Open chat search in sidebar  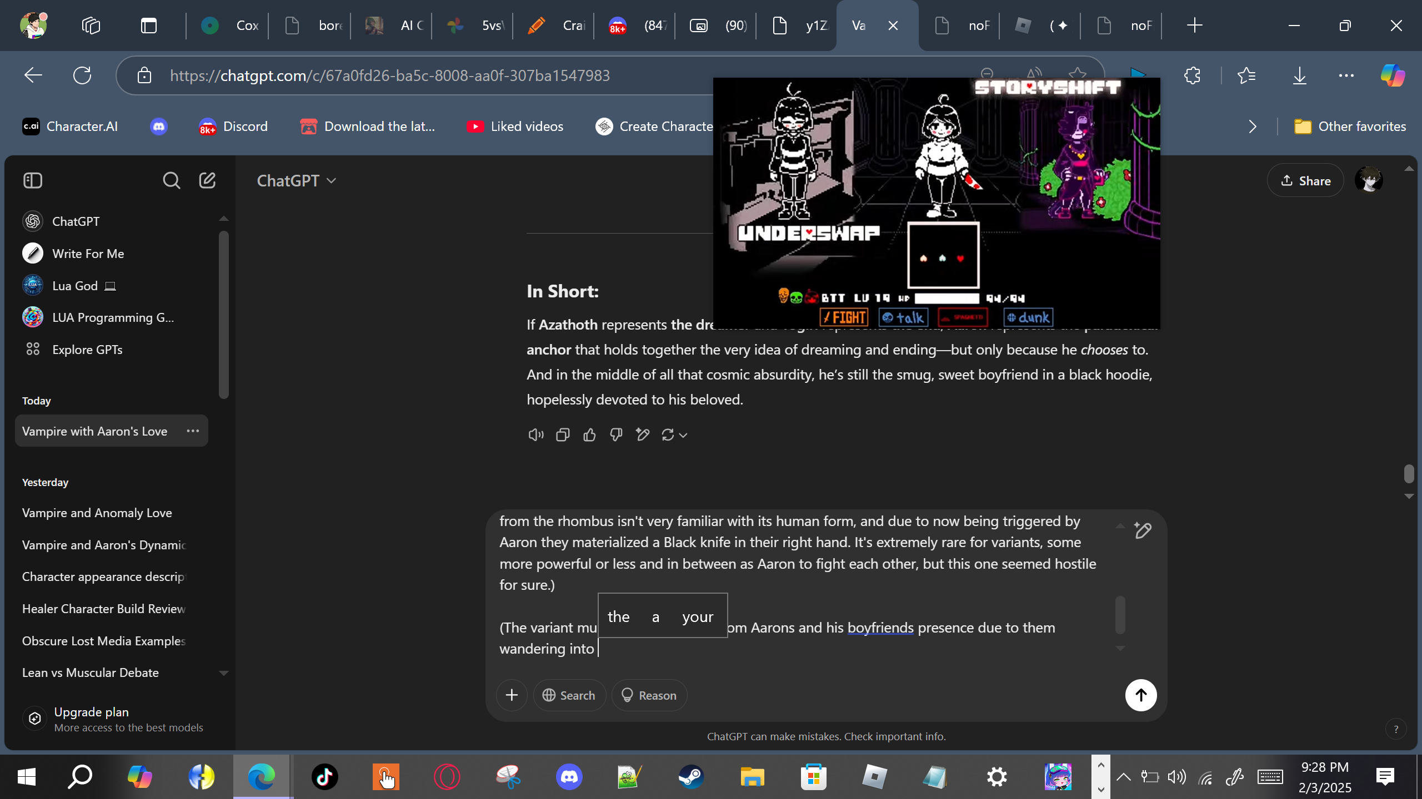[x=171, y=180]
